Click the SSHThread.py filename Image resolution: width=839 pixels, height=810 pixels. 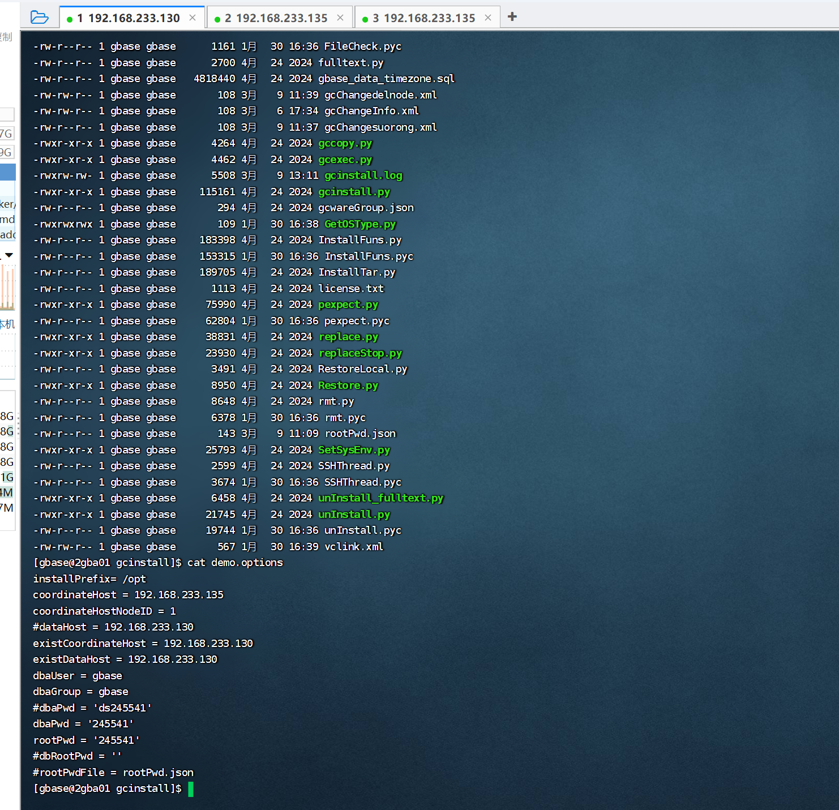354,466
